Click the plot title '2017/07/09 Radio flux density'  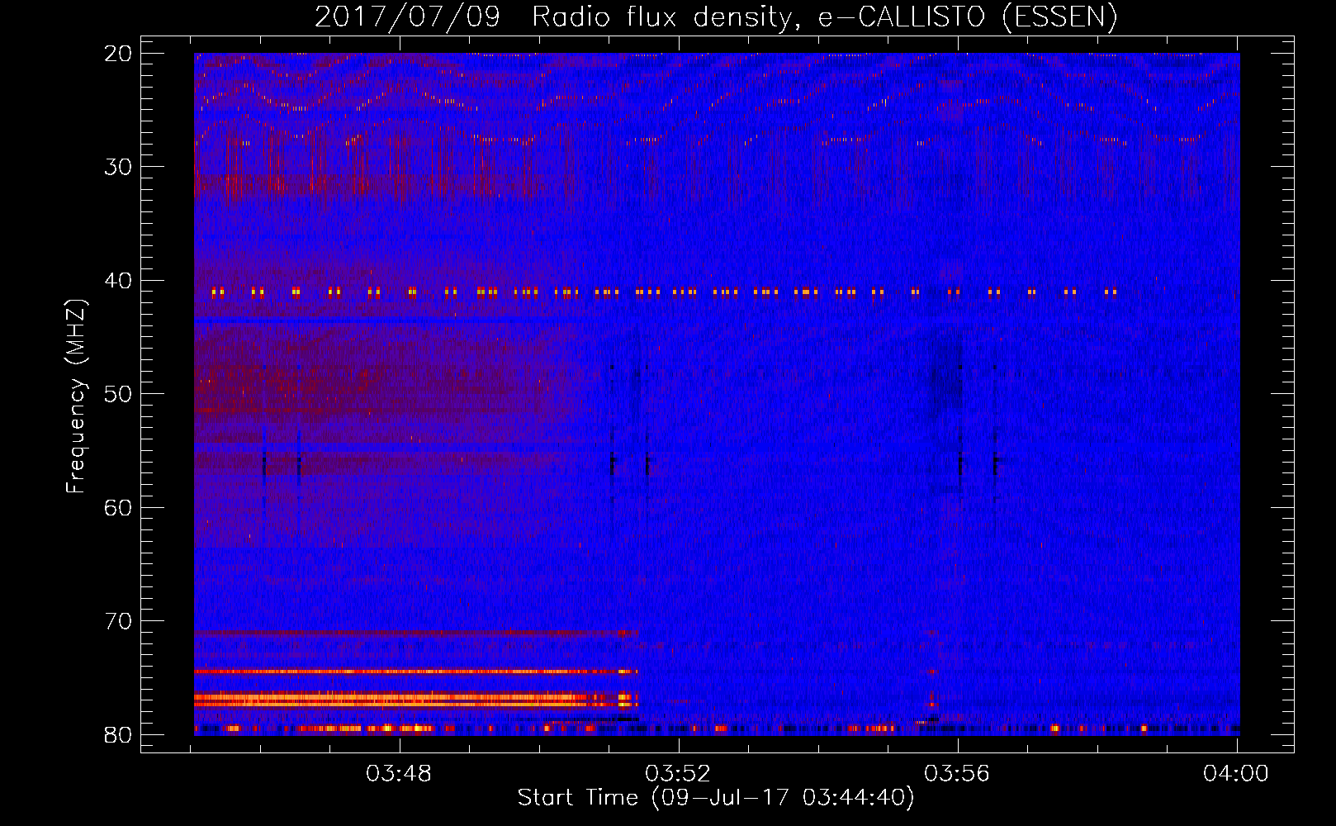tap(716, 17)
